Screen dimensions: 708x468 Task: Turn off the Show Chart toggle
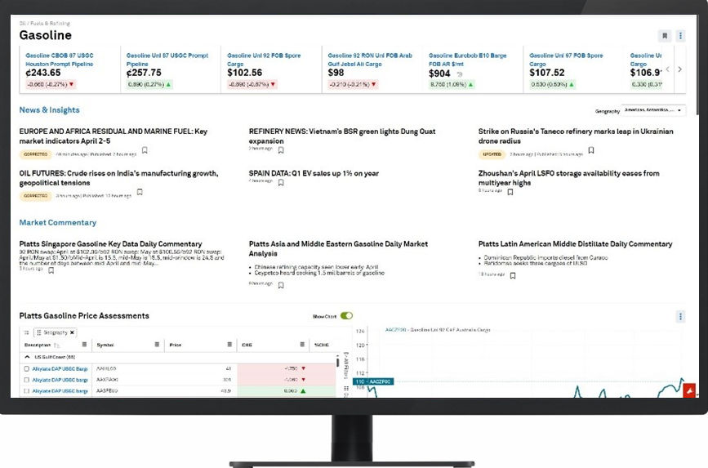click(346, 316)
